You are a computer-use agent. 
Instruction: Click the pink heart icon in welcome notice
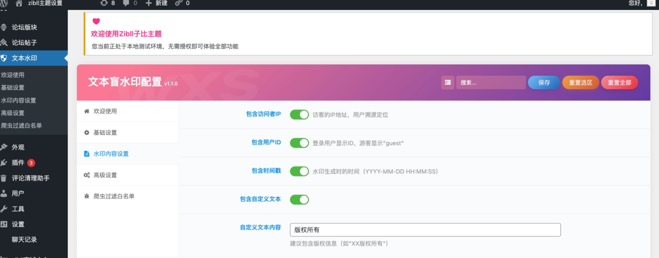(96, 21)
